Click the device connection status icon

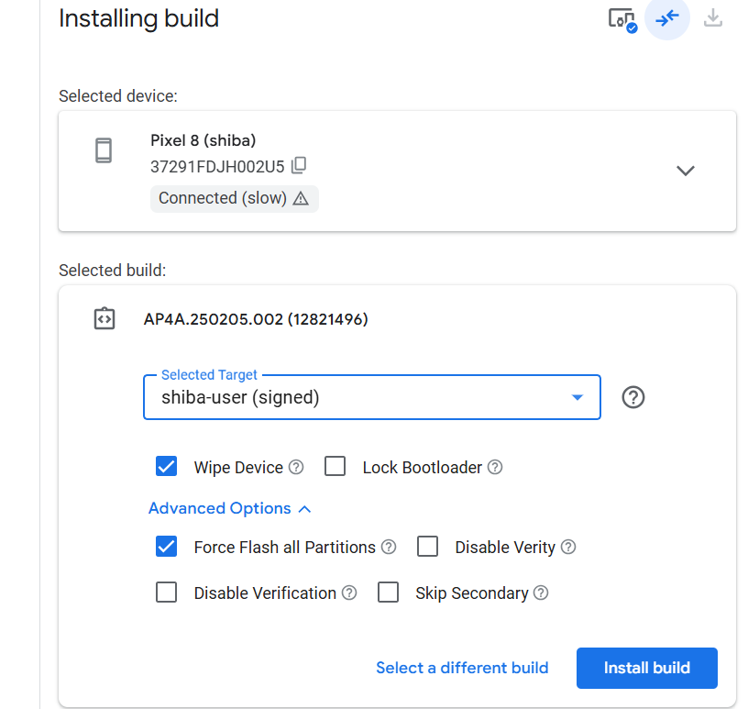click(x=621, y=18)
